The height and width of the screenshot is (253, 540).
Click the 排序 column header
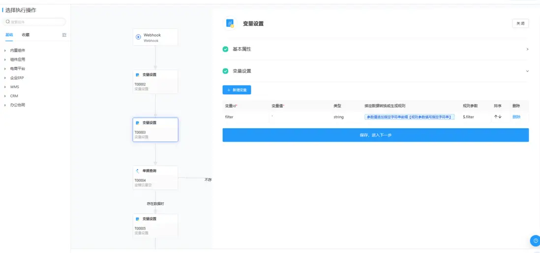click(x=498, y=106)
